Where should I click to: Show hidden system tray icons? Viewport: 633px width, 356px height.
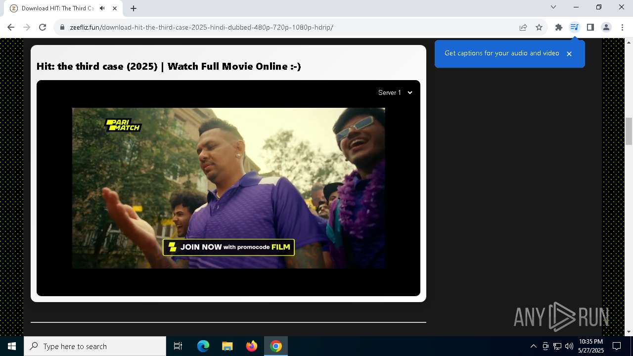pos(533,346)
